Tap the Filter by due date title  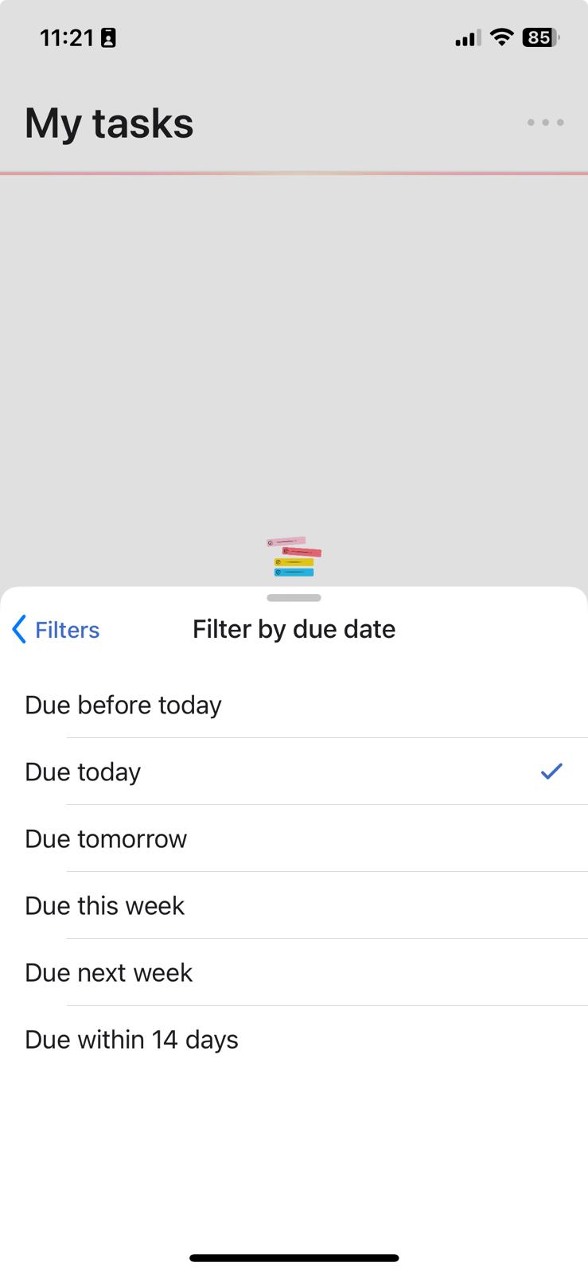[294, 629]
